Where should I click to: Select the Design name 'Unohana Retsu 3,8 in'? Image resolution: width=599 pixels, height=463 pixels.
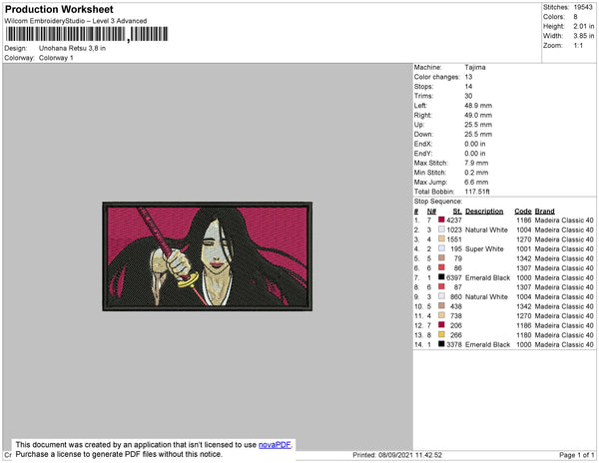point(72,48)
